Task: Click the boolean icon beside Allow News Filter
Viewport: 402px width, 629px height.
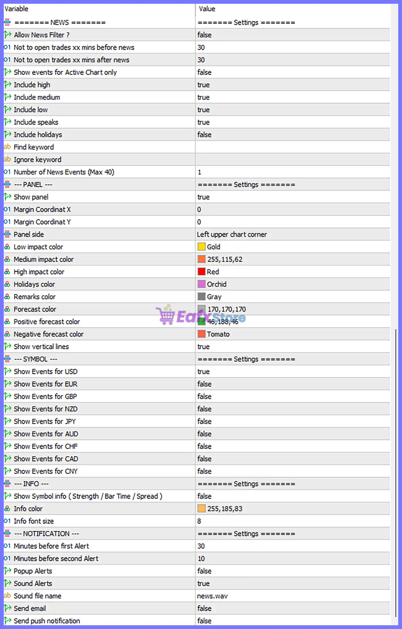Action: [x=8, y=35]
